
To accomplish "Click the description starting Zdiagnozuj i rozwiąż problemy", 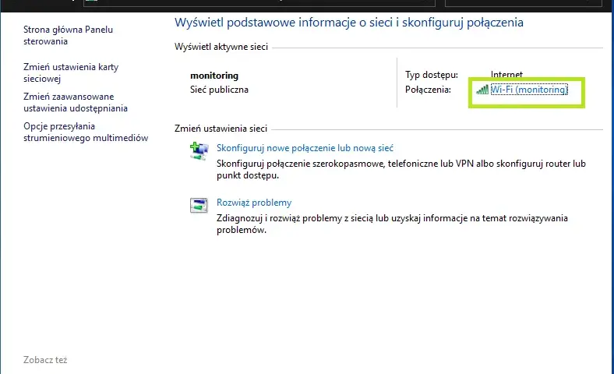I will point(392,224).
